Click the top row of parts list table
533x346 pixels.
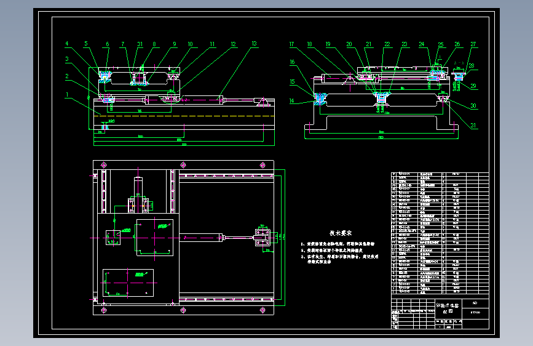click(x=440, y=174)
